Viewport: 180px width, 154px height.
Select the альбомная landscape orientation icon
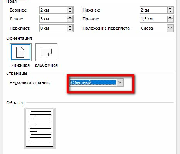[46, 52]
